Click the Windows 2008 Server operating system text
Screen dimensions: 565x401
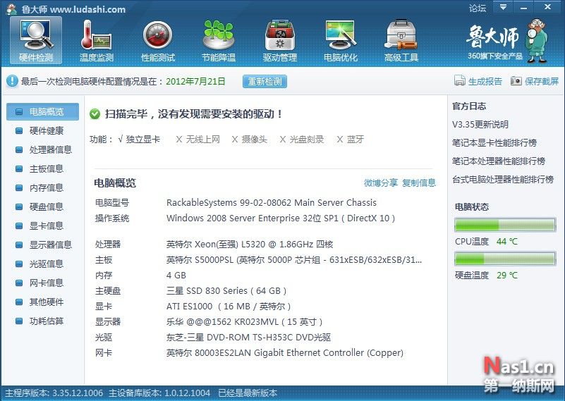(281, 218)
